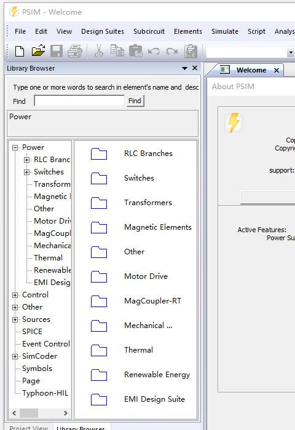Click the Save floppy disk icon
The image size is (295, 430).
click(x=57, y=51)
